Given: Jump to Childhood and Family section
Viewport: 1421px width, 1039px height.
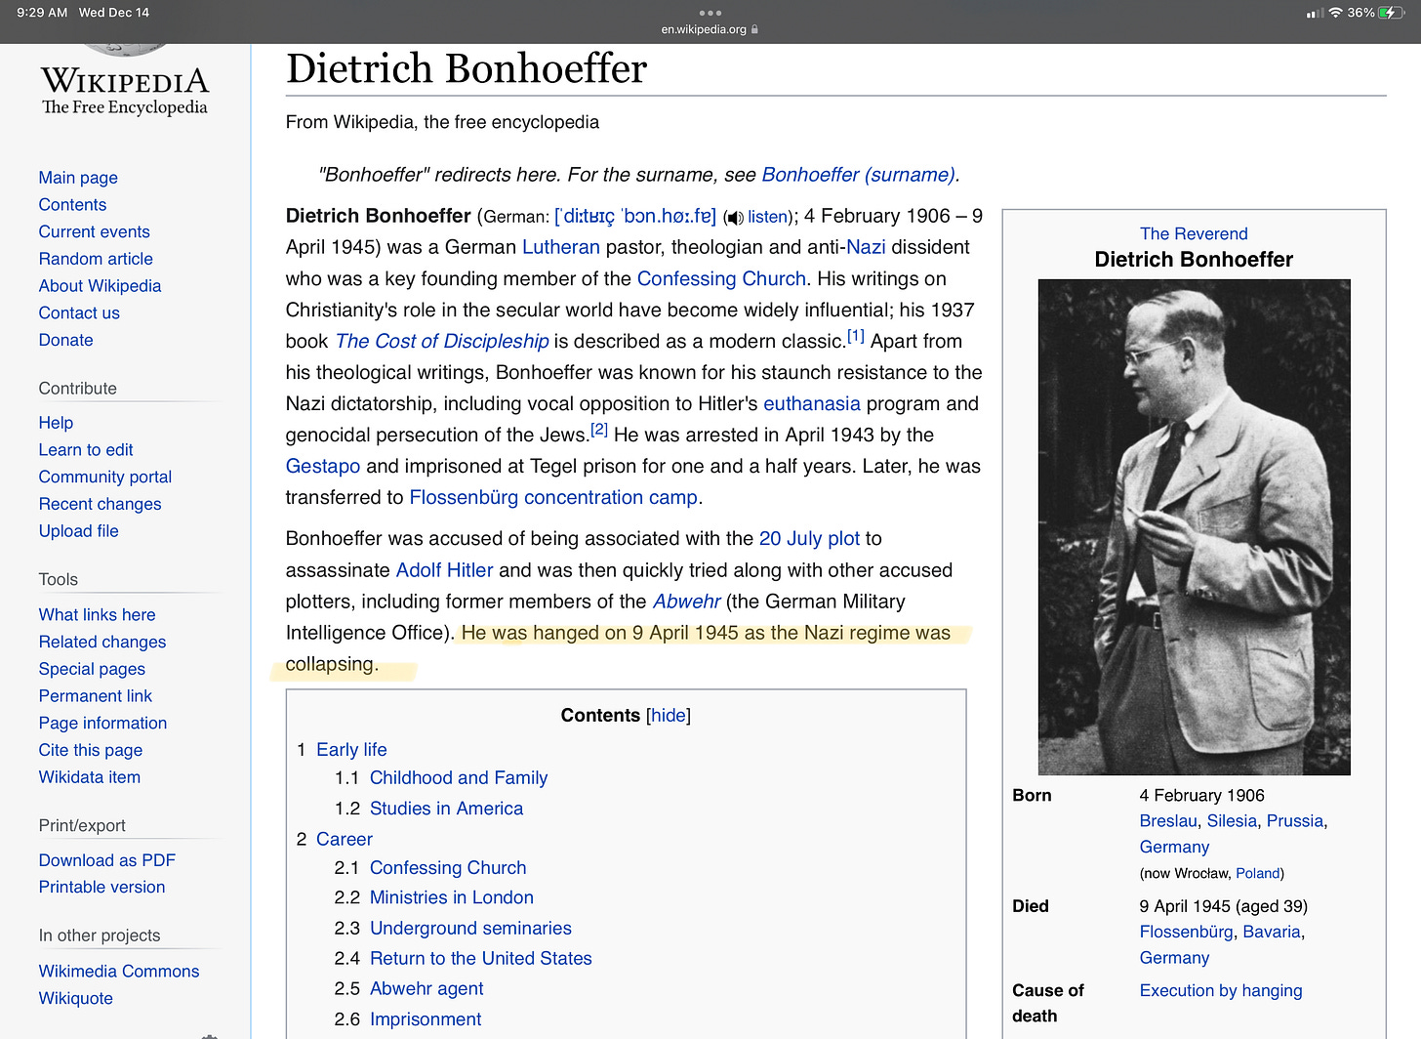Looking at the screenshot, I should (x=459, y=778).
